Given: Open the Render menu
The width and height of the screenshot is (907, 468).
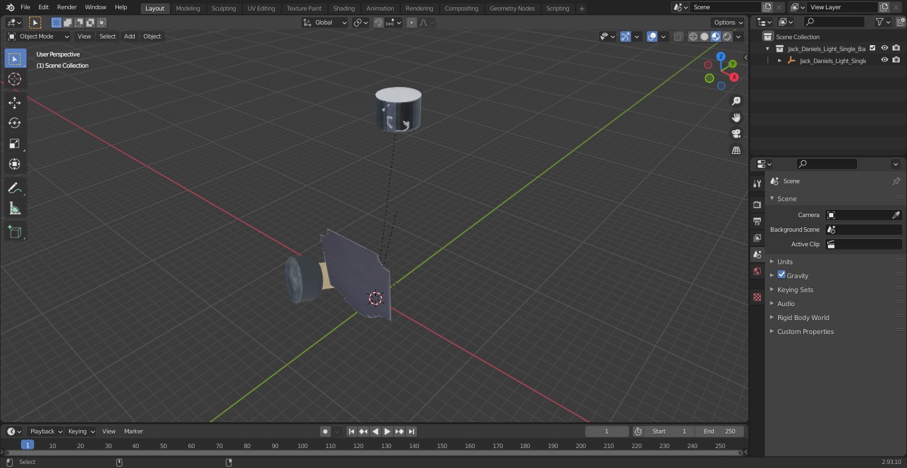Looking at the screenshot, I should 66,7.
